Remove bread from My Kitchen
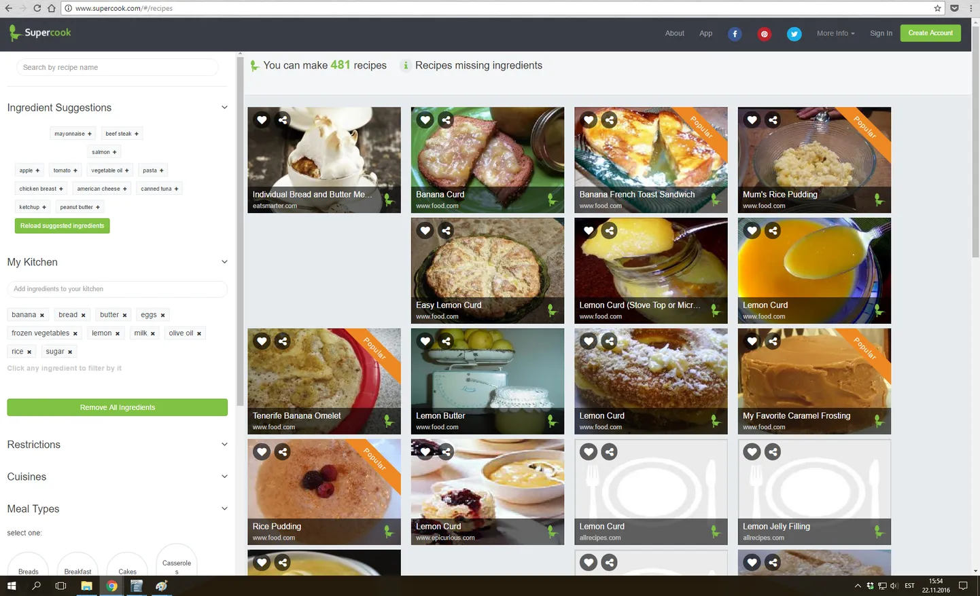 pos(84,315)
